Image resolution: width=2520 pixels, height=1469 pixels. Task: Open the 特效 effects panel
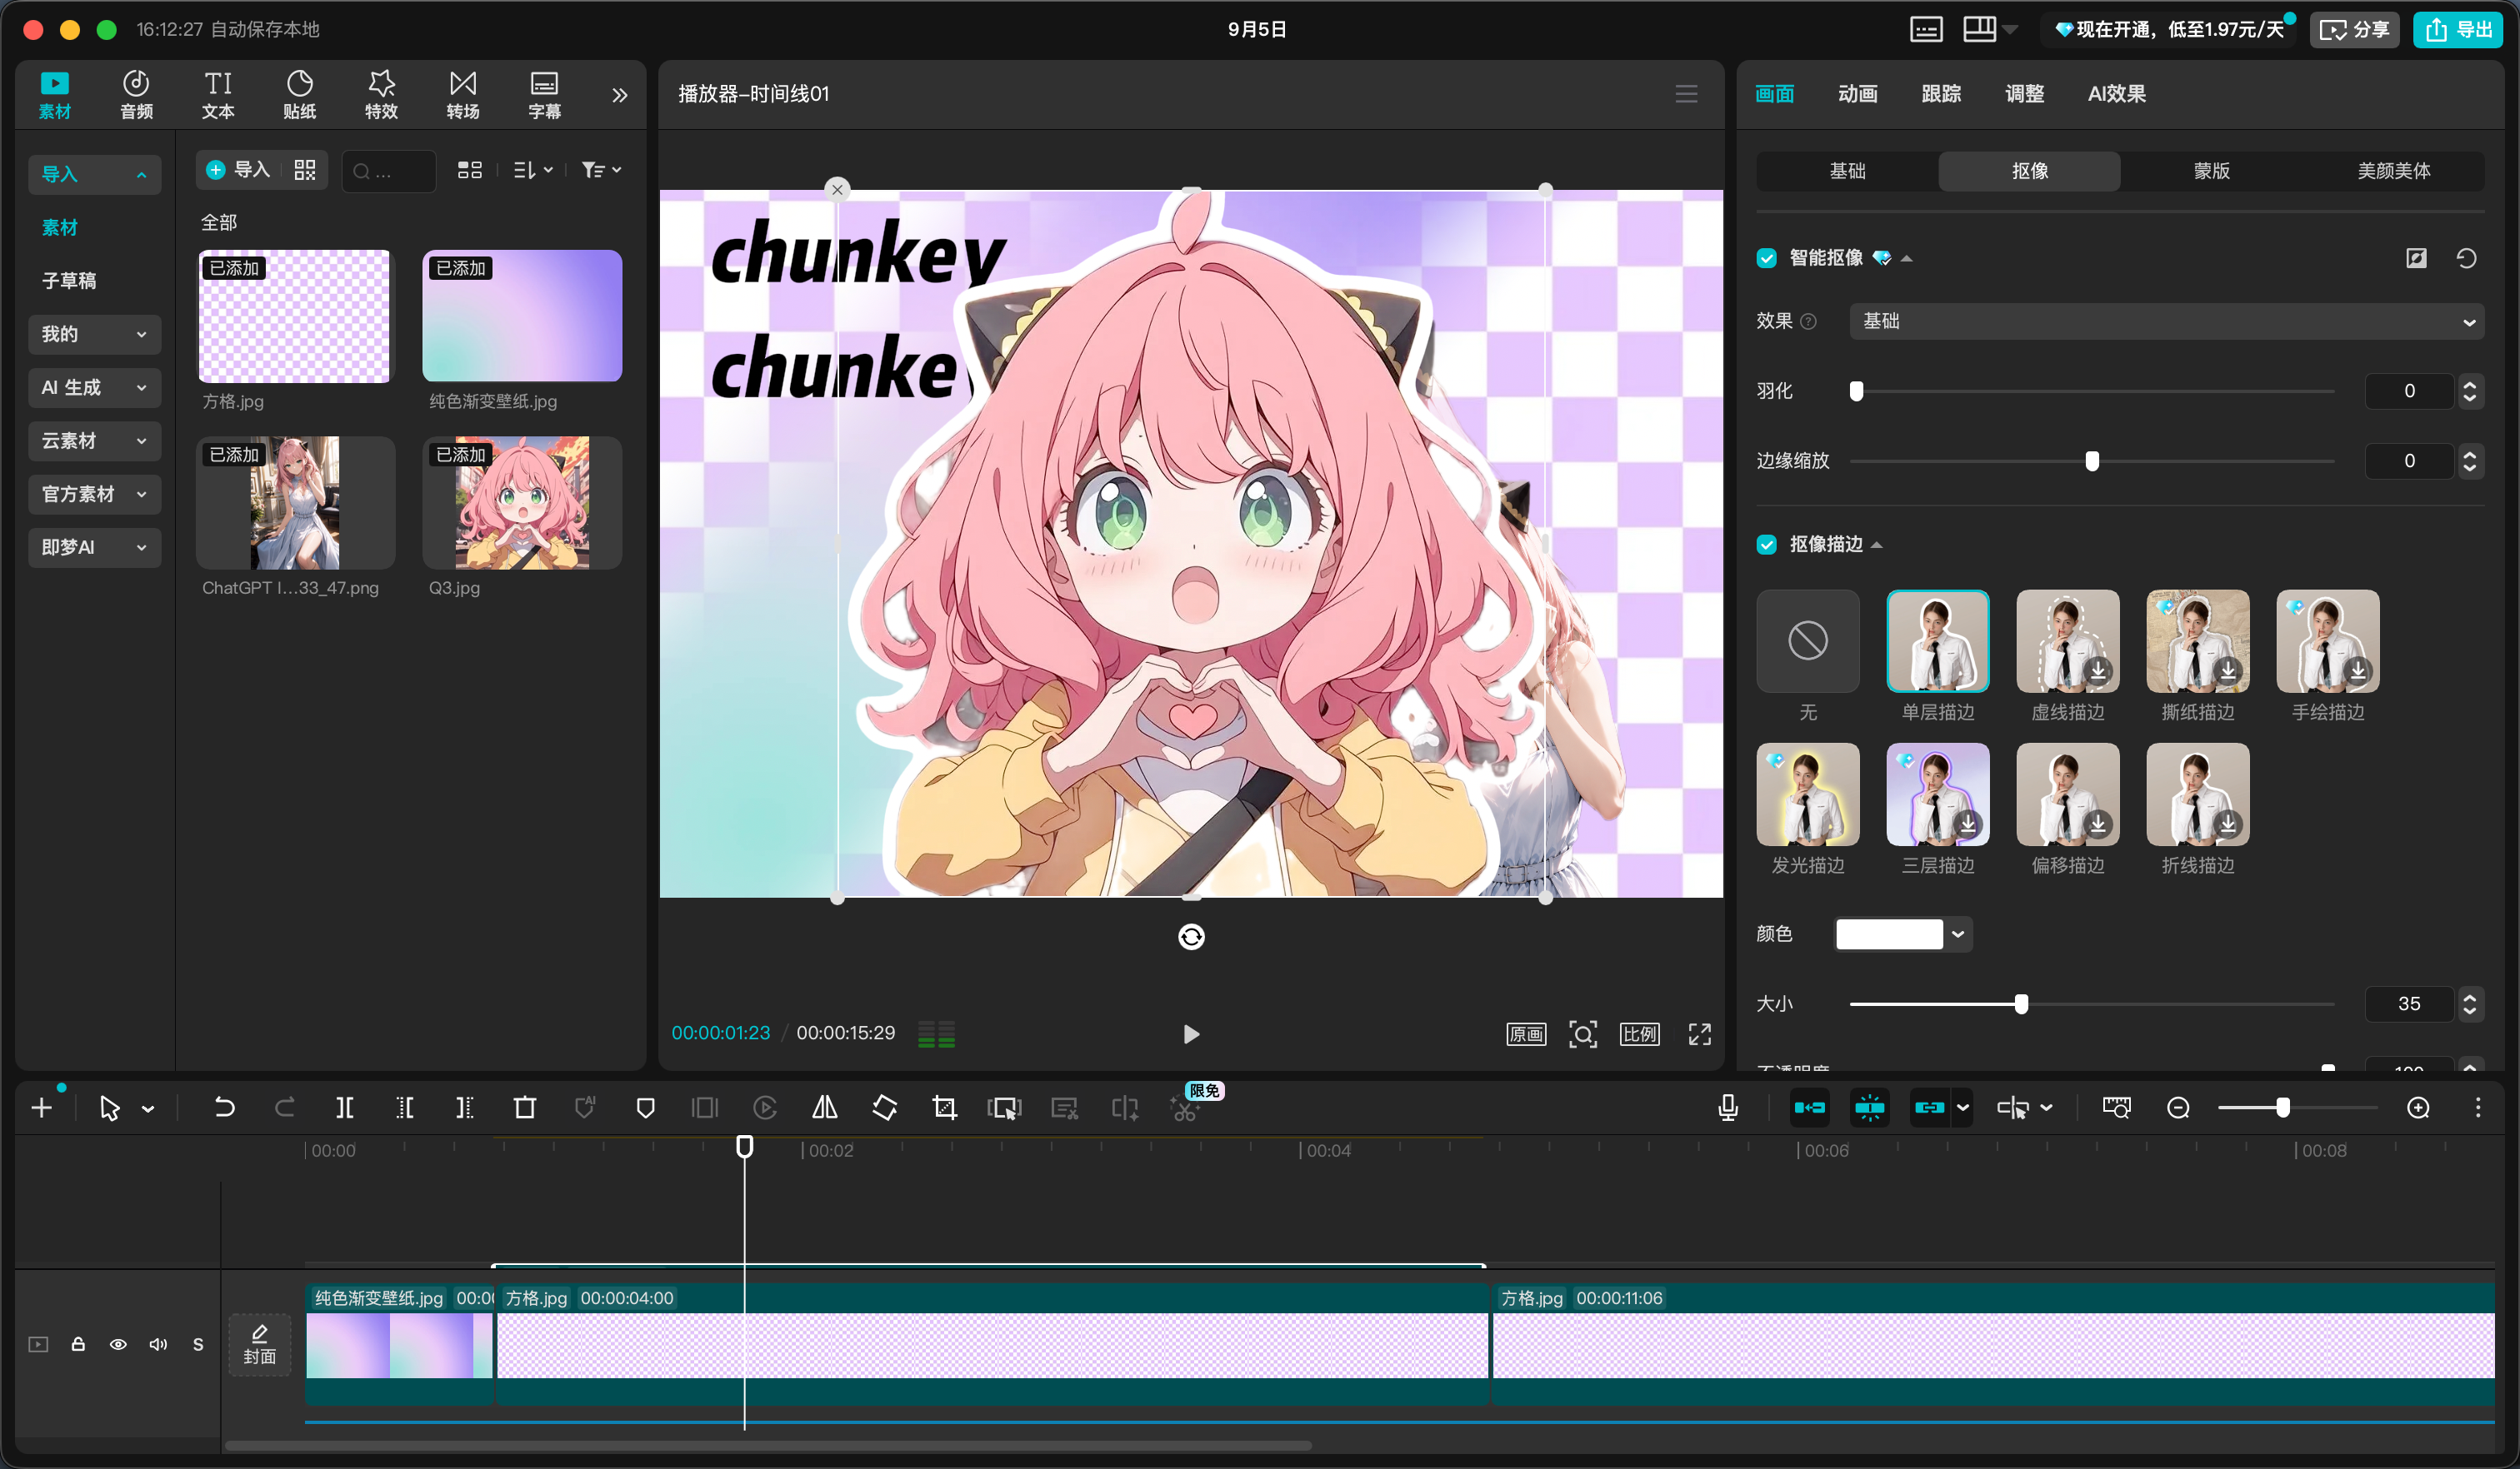click(x=381, y=95)
